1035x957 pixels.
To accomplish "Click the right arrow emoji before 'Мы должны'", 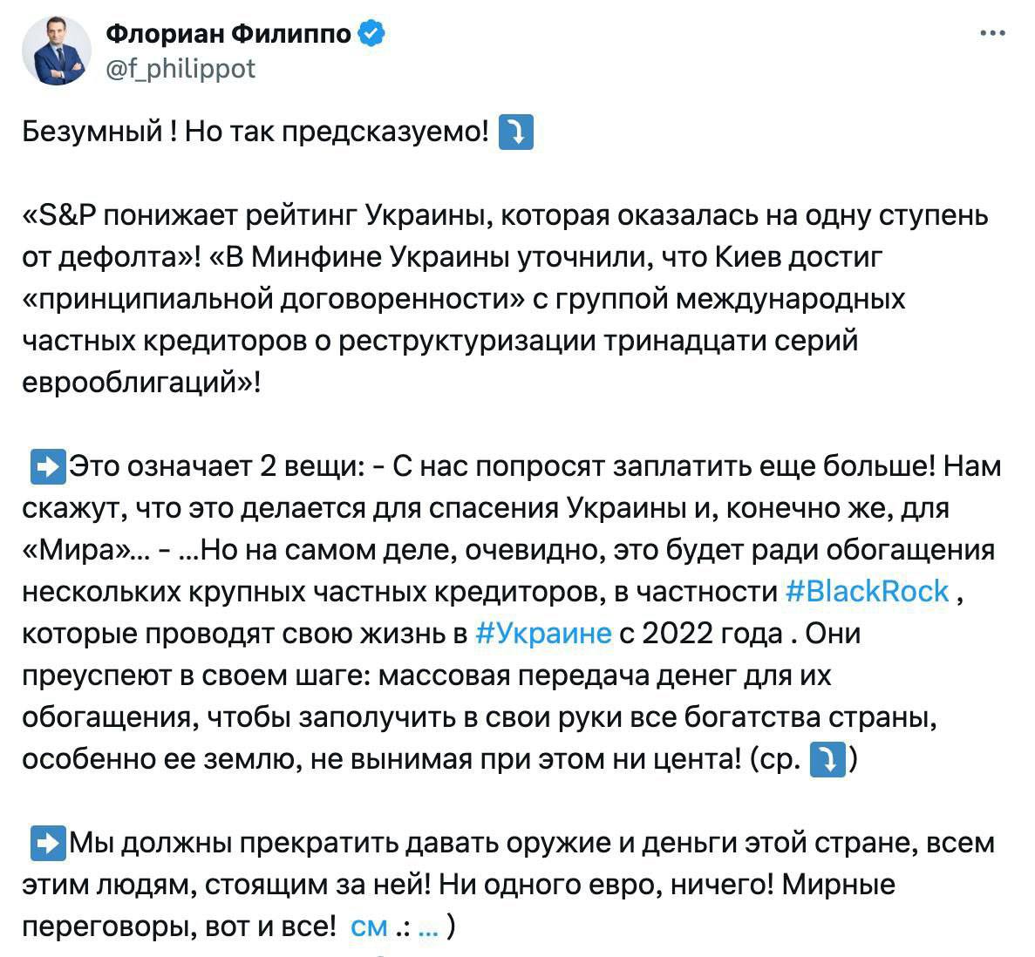I will (48, 843).
